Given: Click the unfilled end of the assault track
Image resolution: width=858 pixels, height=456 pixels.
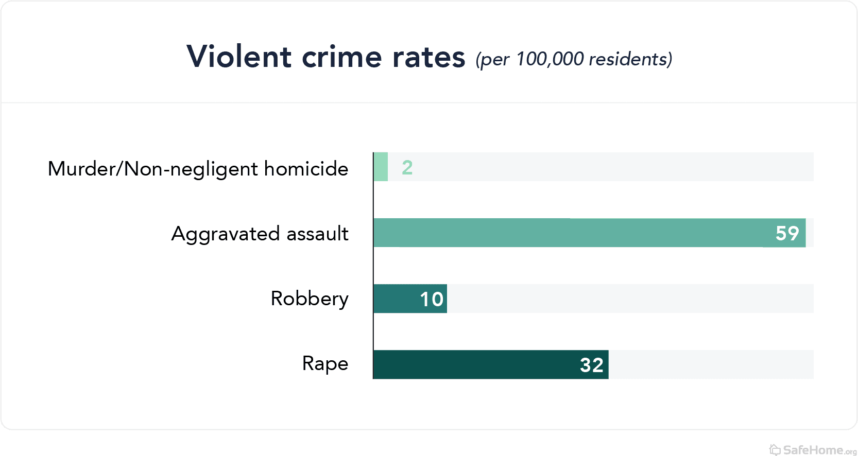Looking at the screenshot, I should 810,233.
